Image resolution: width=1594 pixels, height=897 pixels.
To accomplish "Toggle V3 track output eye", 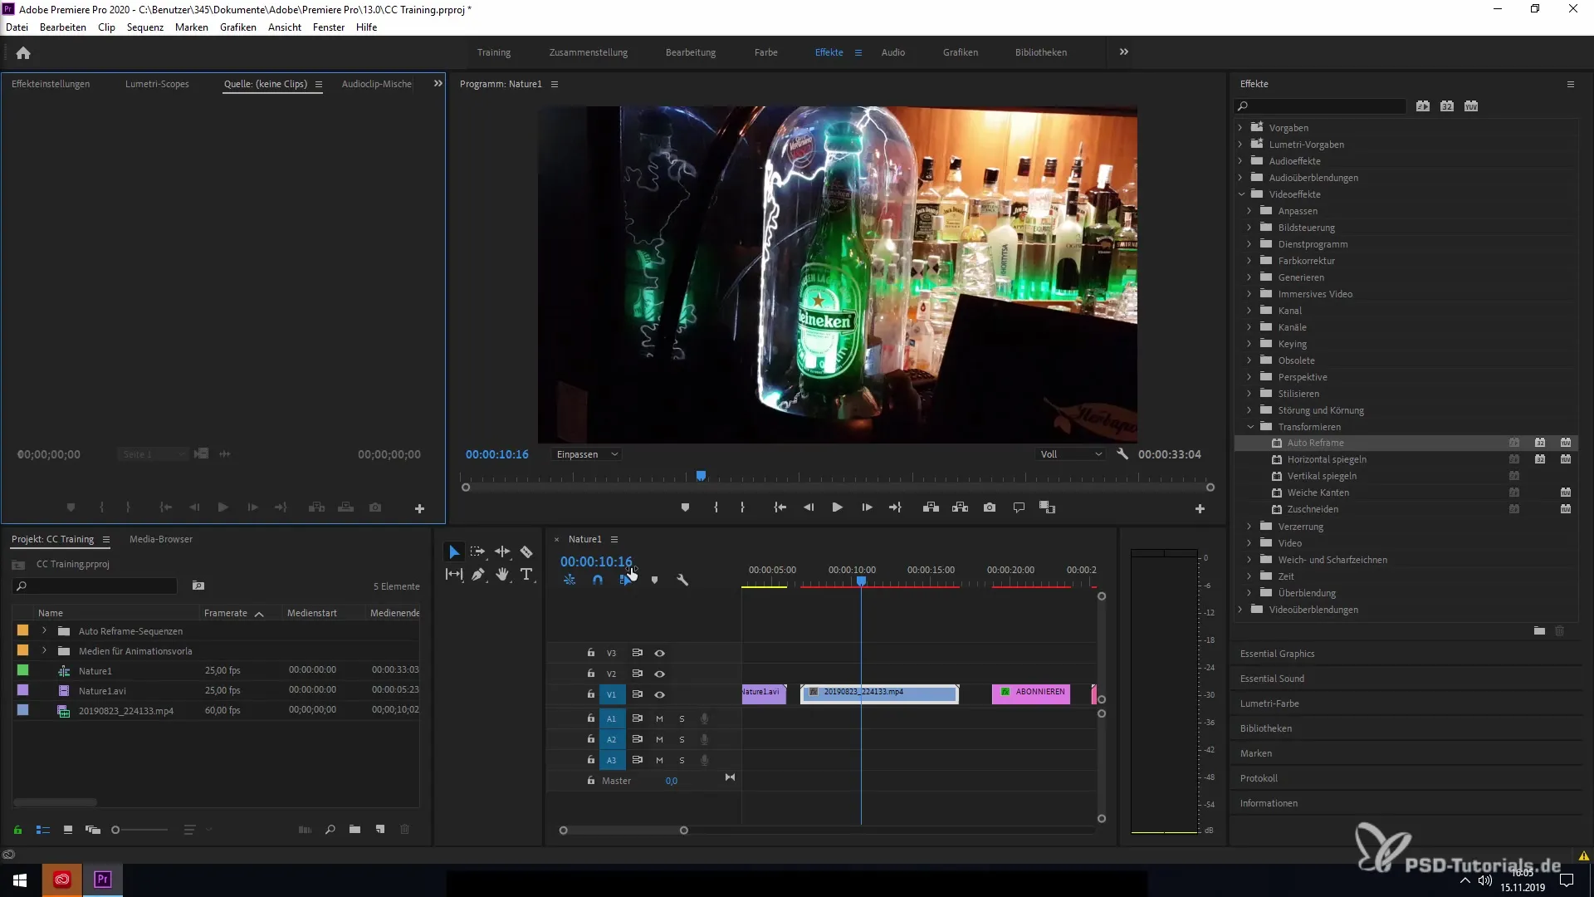I will coord(659,654).
